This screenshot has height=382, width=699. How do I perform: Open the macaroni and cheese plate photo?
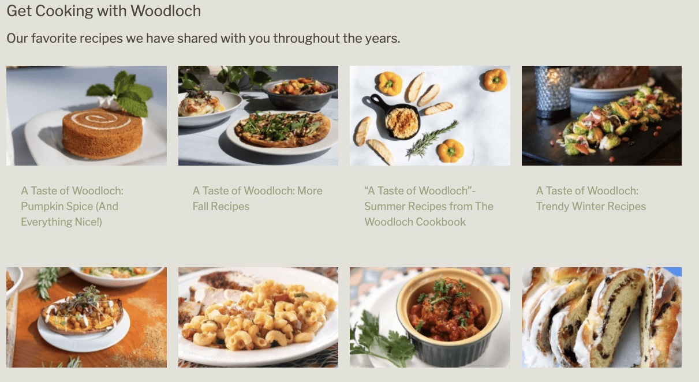pyautogui.click(x=258, y=317)
